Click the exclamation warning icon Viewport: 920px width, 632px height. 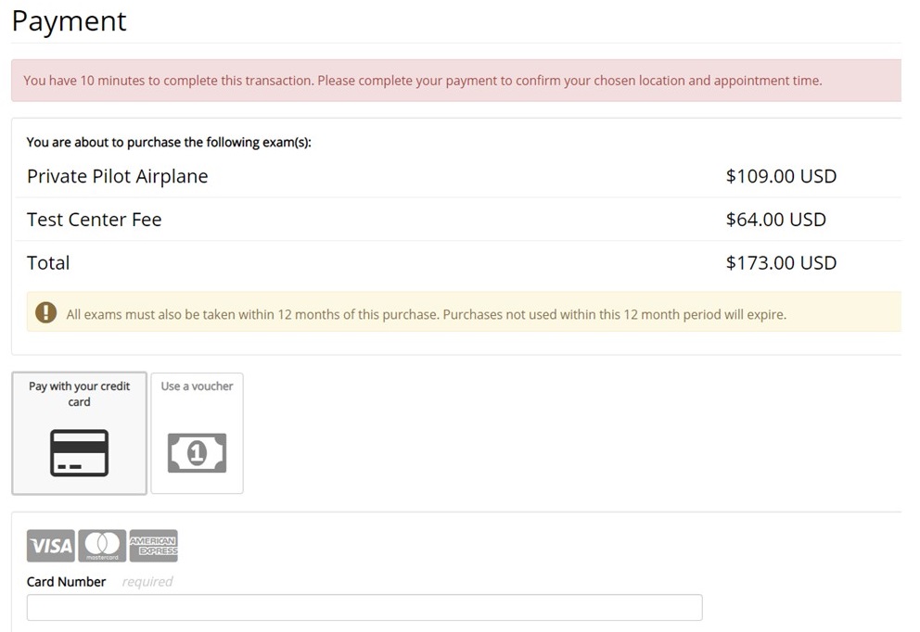[45, 313]
